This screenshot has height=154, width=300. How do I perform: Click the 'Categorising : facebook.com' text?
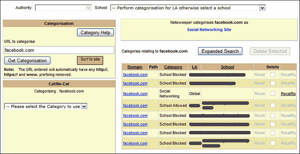click(59, 91)
